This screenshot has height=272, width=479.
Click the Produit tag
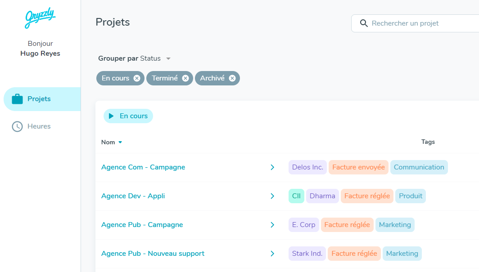411,196
